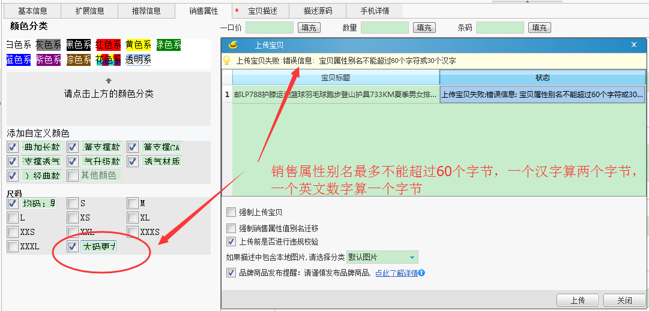The image size is (649, 311).
Task: Click the 一口价 price input field
Action: tap(269, 28)
